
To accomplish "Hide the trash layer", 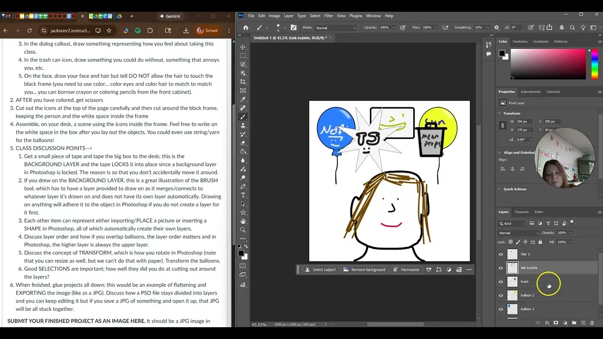I will click(x=501, y=282).
